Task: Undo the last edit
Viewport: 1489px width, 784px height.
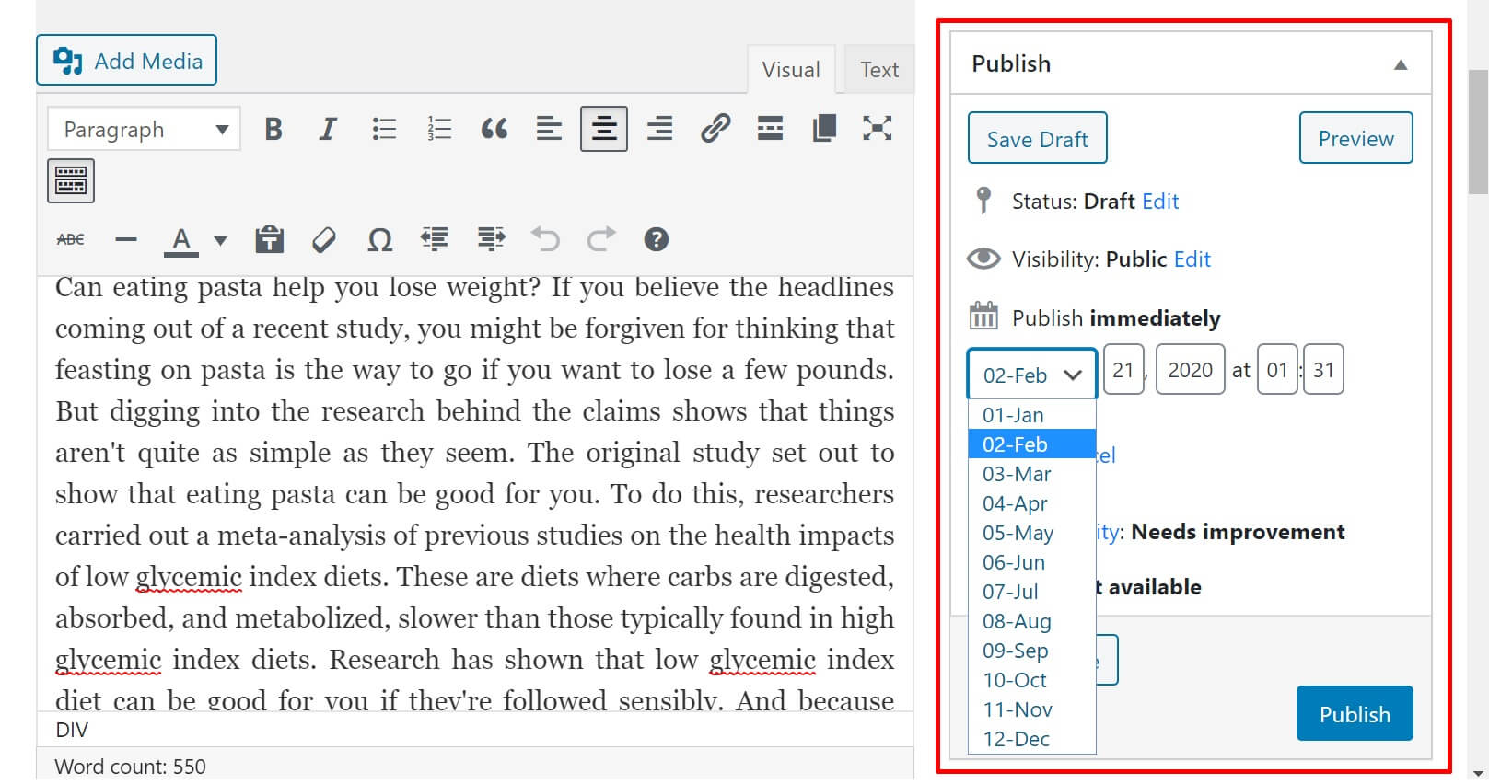Action: (546, 240)
